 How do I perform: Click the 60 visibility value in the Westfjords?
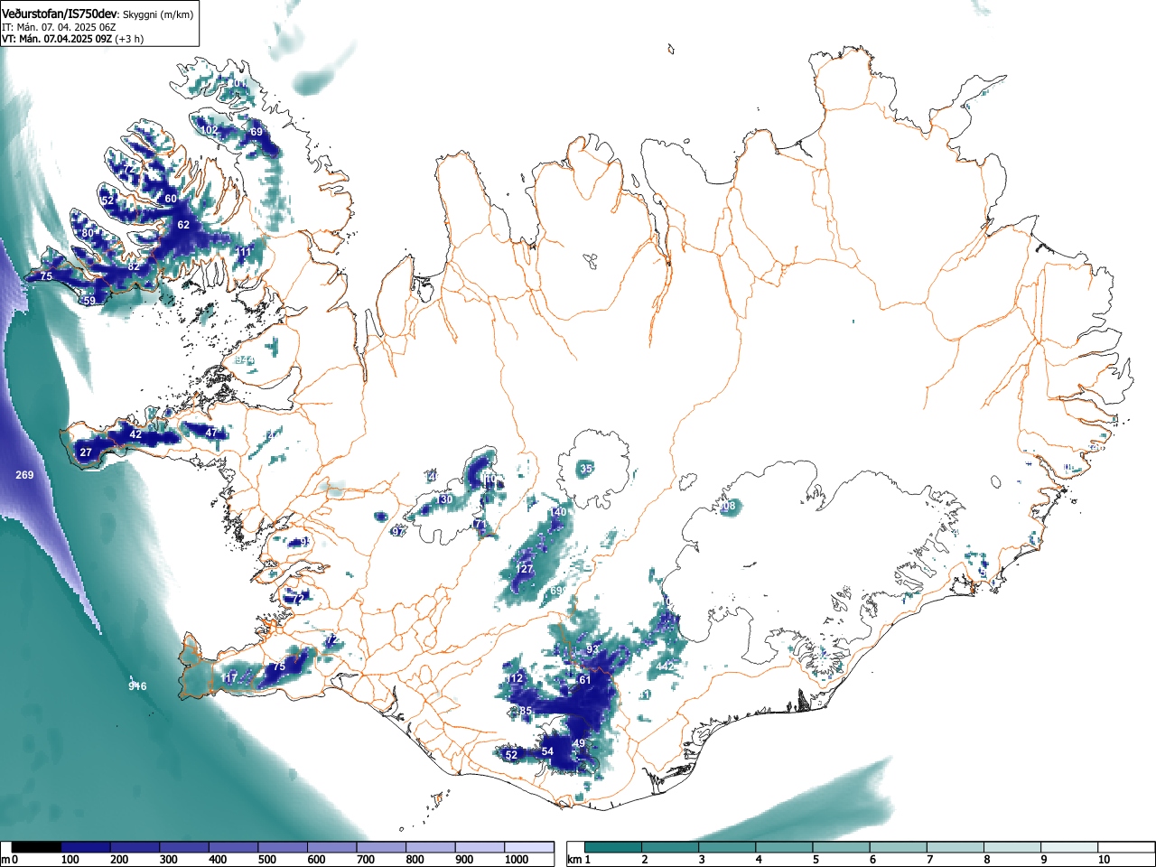tap(171, 199)
